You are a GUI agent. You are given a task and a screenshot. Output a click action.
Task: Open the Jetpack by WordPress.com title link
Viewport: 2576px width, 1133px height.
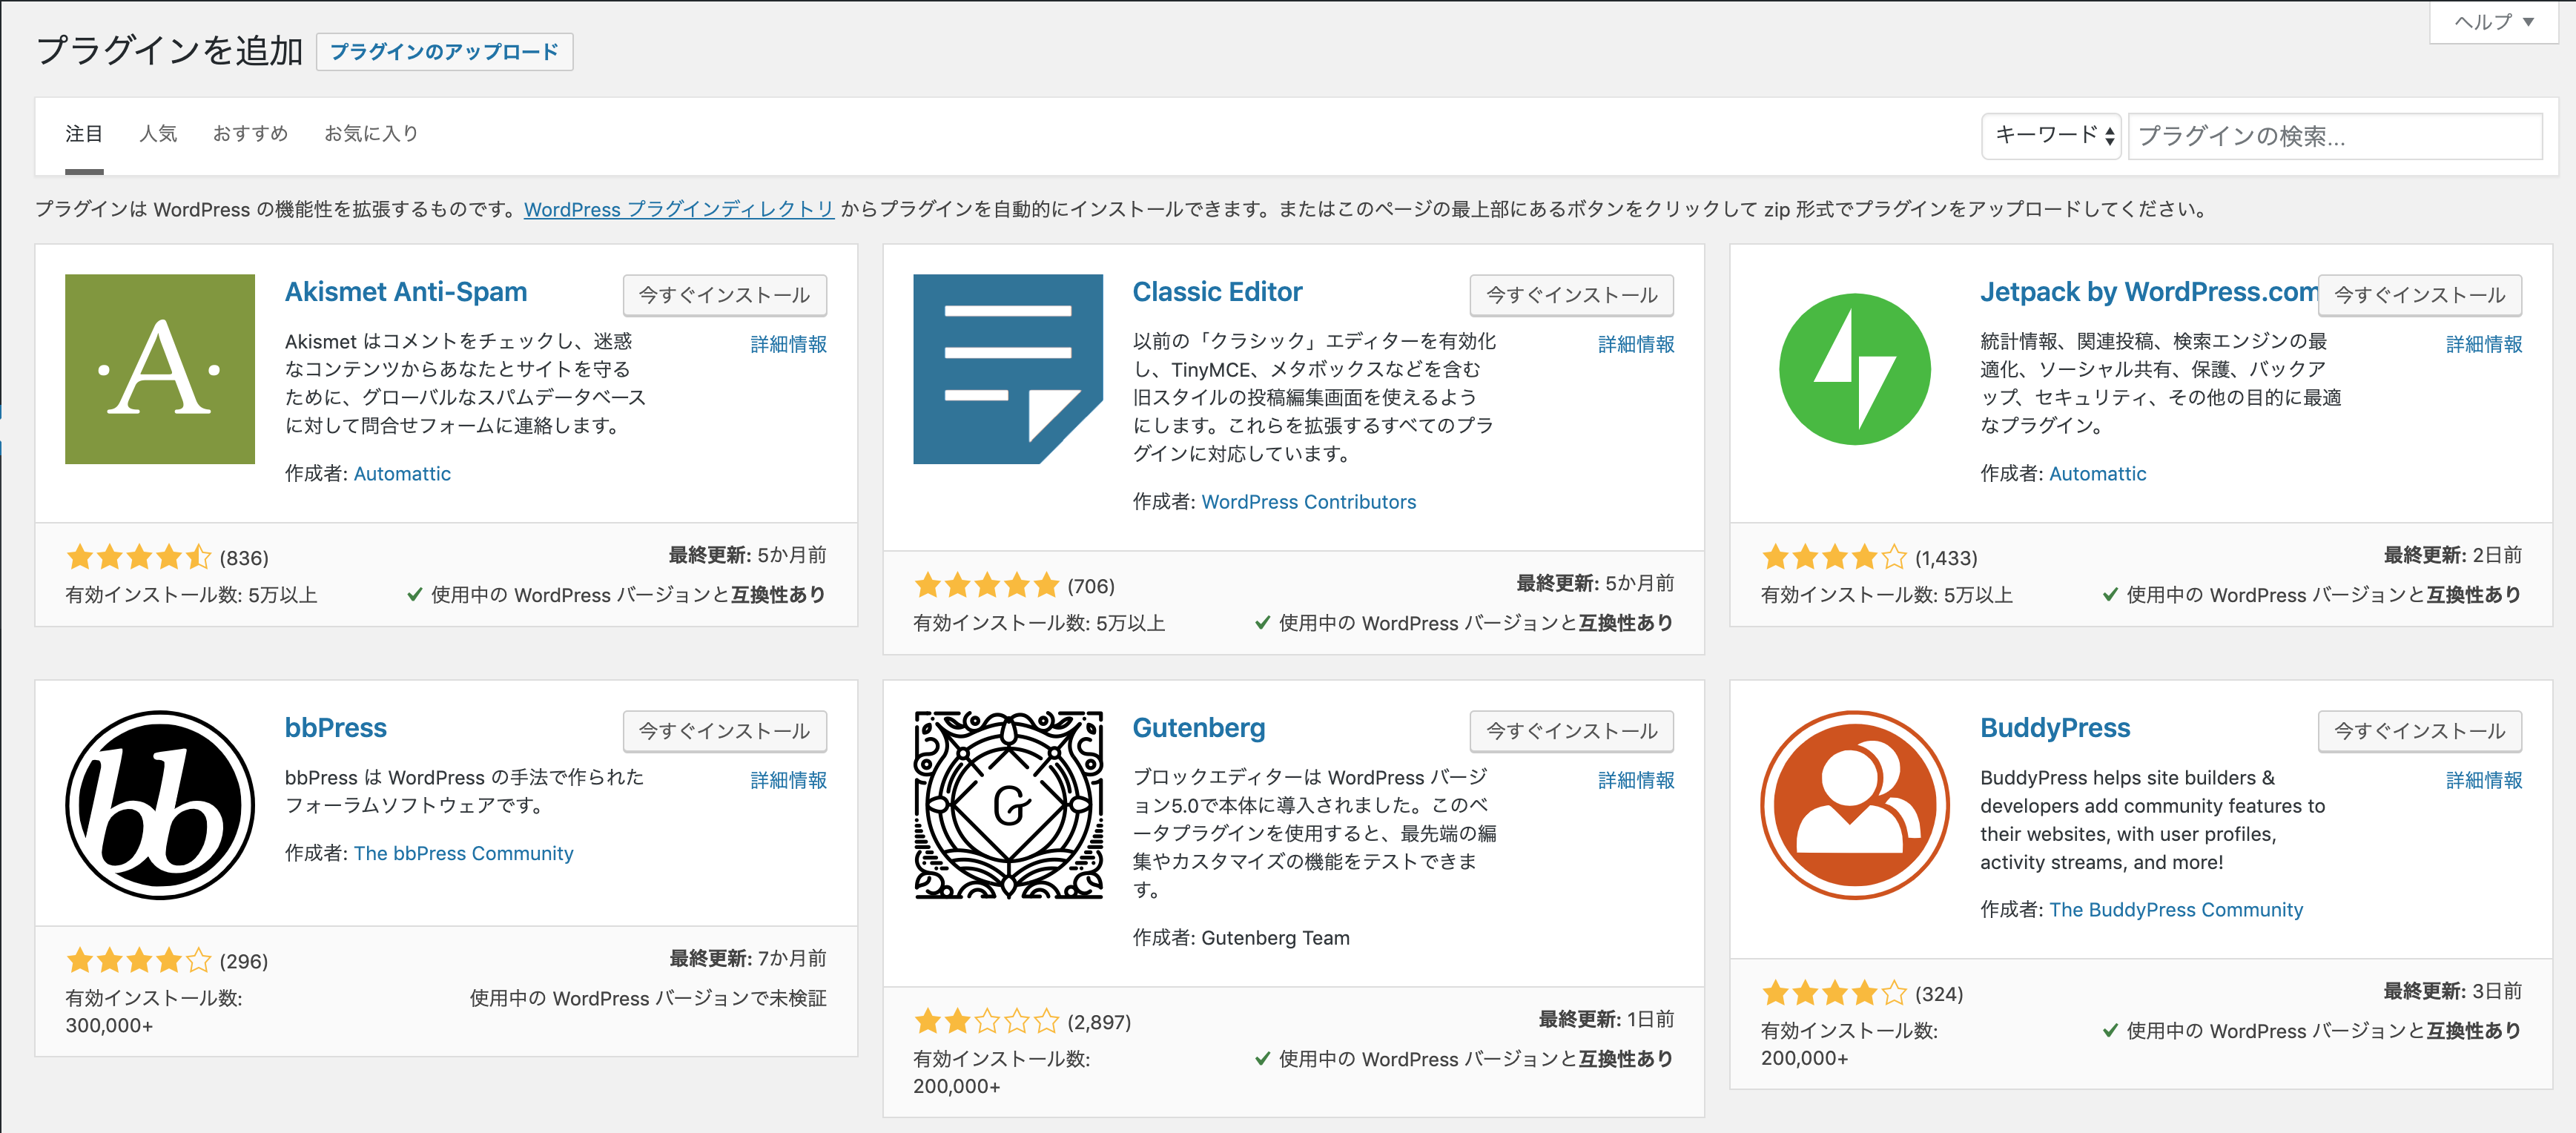(2148, 292)
